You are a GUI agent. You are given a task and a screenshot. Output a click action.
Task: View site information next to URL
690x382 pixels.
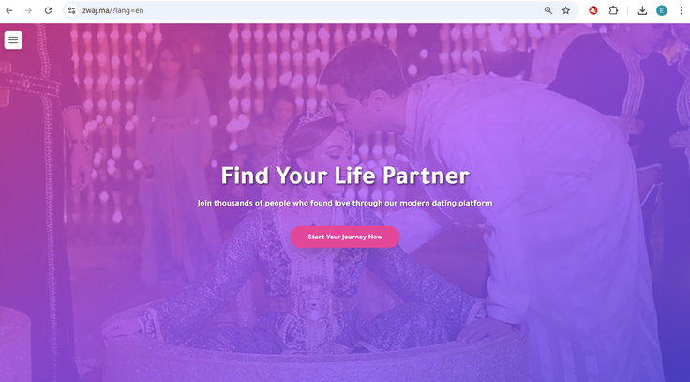click(72, 10)
